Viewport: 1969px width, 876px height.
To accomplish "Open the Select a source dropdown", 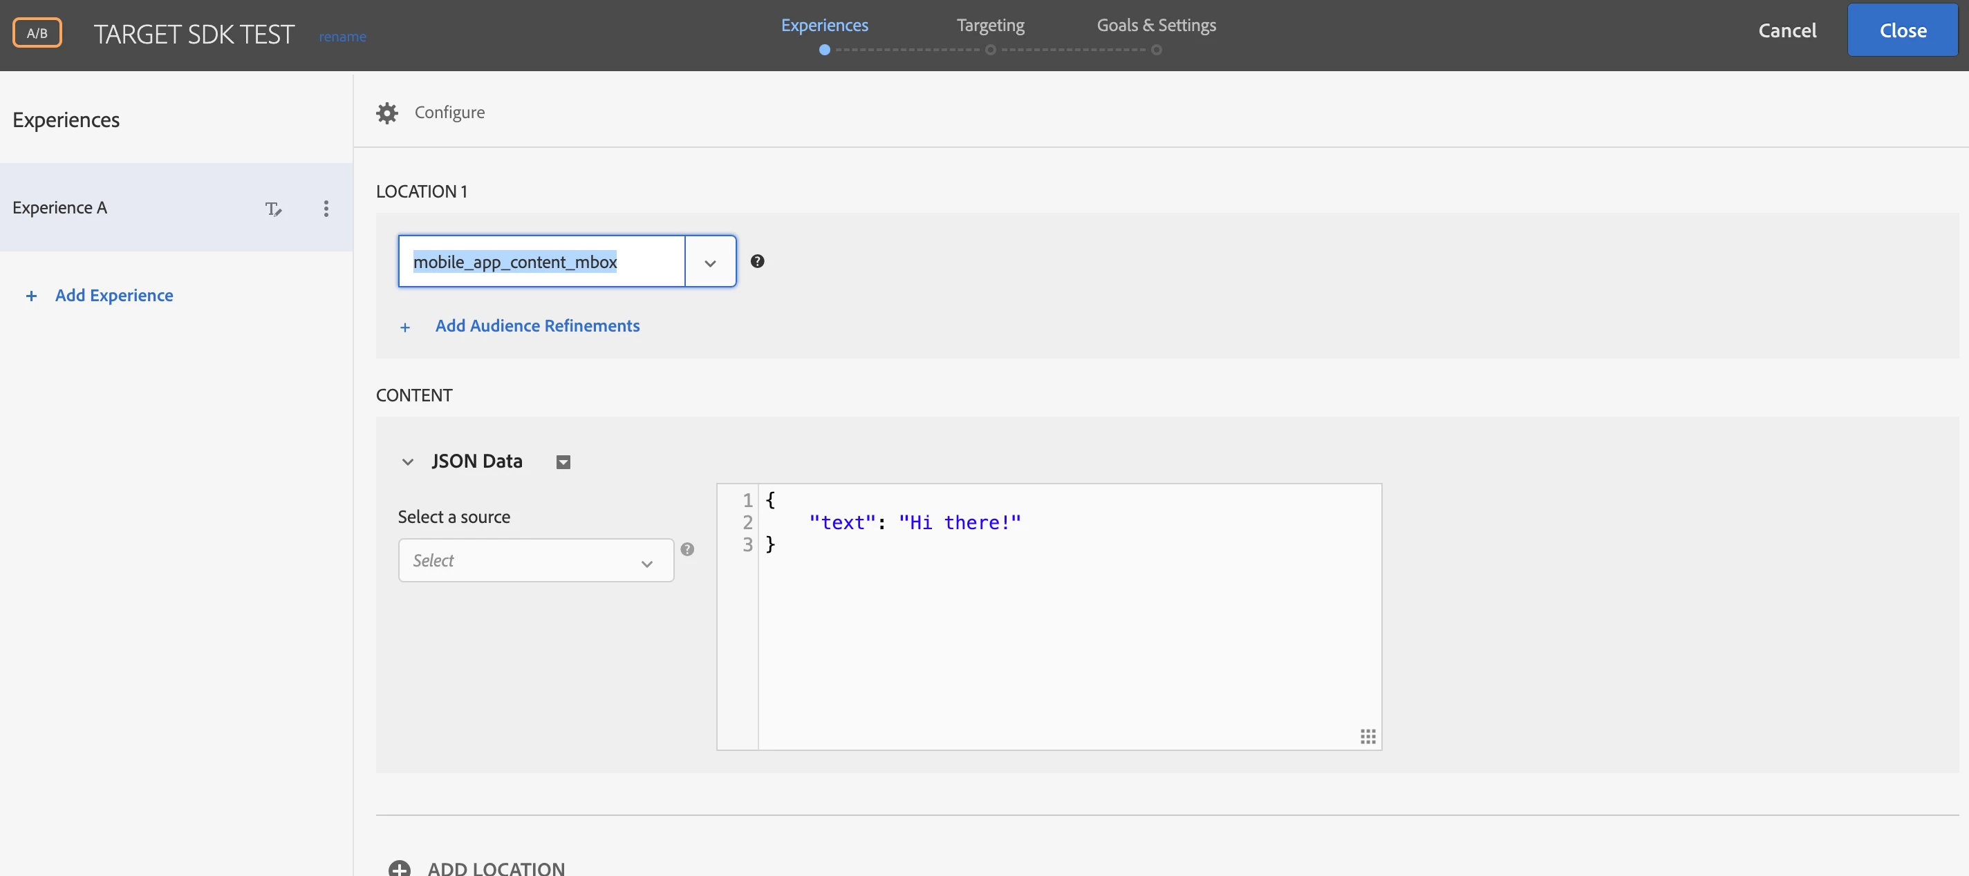I will (x=535, y=560).
